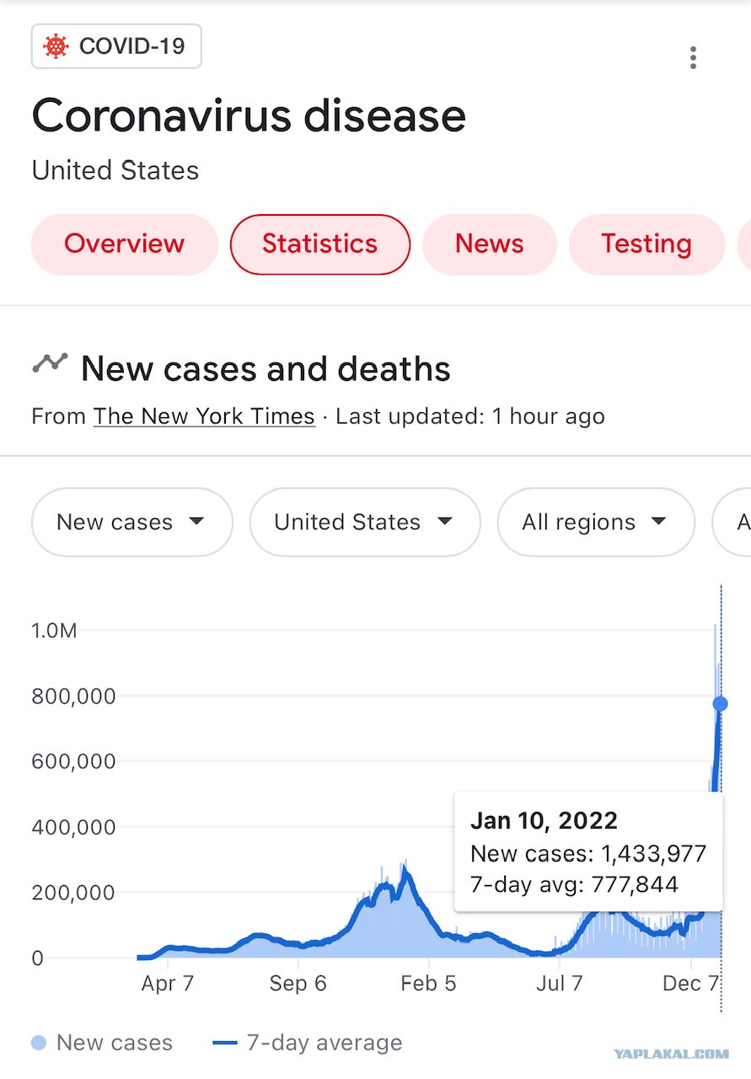Open the partially visible time range dropdown
The image size is (751, 1079).
point(732,522)
